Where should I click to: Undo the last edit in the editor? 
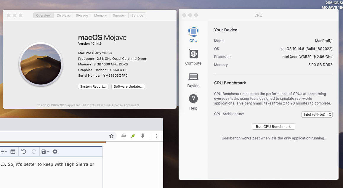coord(24,152)
